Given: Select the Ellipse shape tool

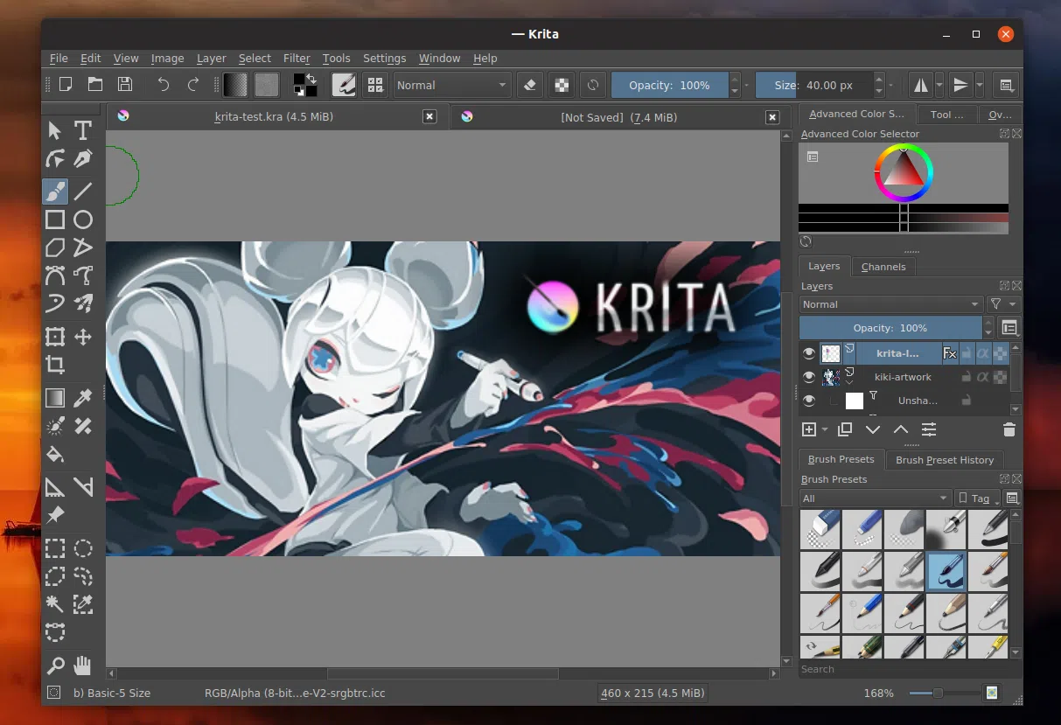Looking at the screenshot, I should click(x=83, y=220).
